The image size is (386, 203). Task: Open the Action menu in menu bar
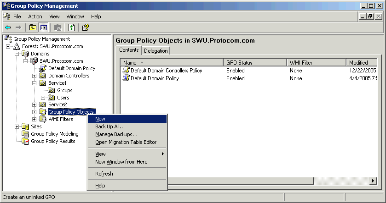click(35, 16)
